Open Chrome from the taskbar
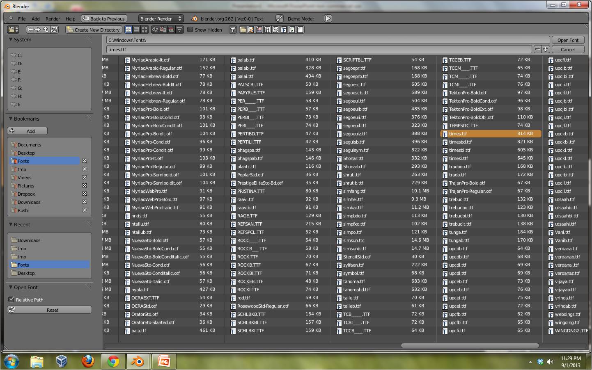The width and height of the screenshot is (592, 370). [x=113, y=361]
